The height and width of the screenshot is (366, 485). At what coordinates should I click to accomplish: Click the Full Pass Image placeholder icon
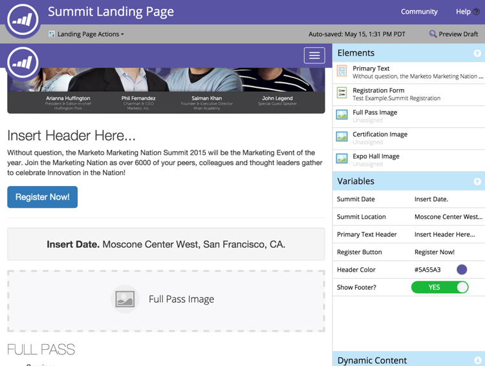(x=125, y=299)
